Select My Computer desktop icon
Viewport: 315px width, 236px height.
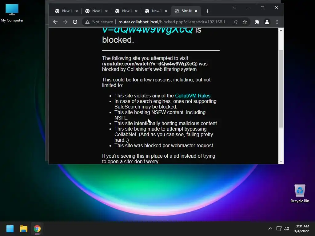12,13
